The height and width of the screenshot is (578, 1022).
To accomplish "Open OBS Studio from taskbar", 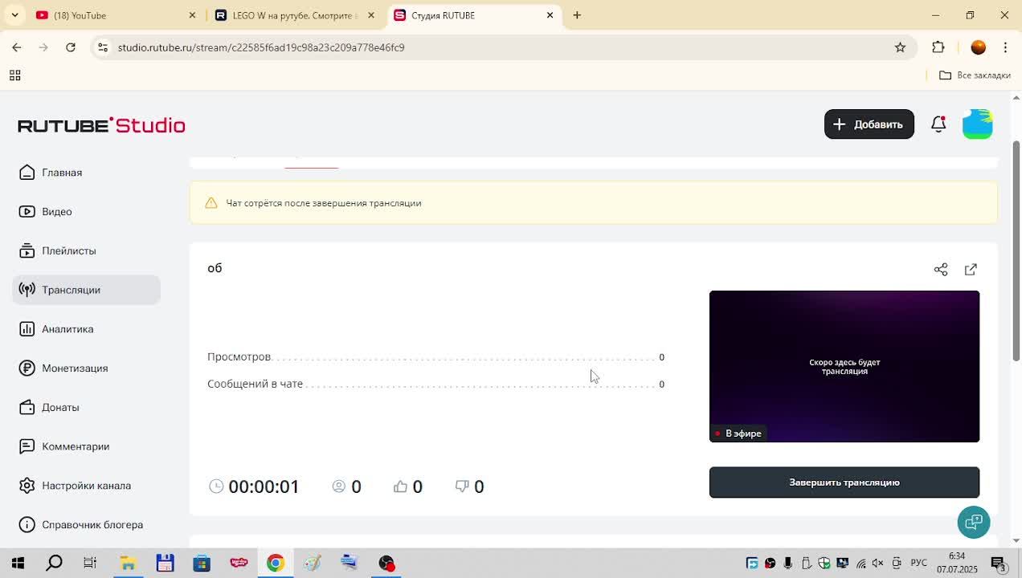I will (x=386, y=563).
